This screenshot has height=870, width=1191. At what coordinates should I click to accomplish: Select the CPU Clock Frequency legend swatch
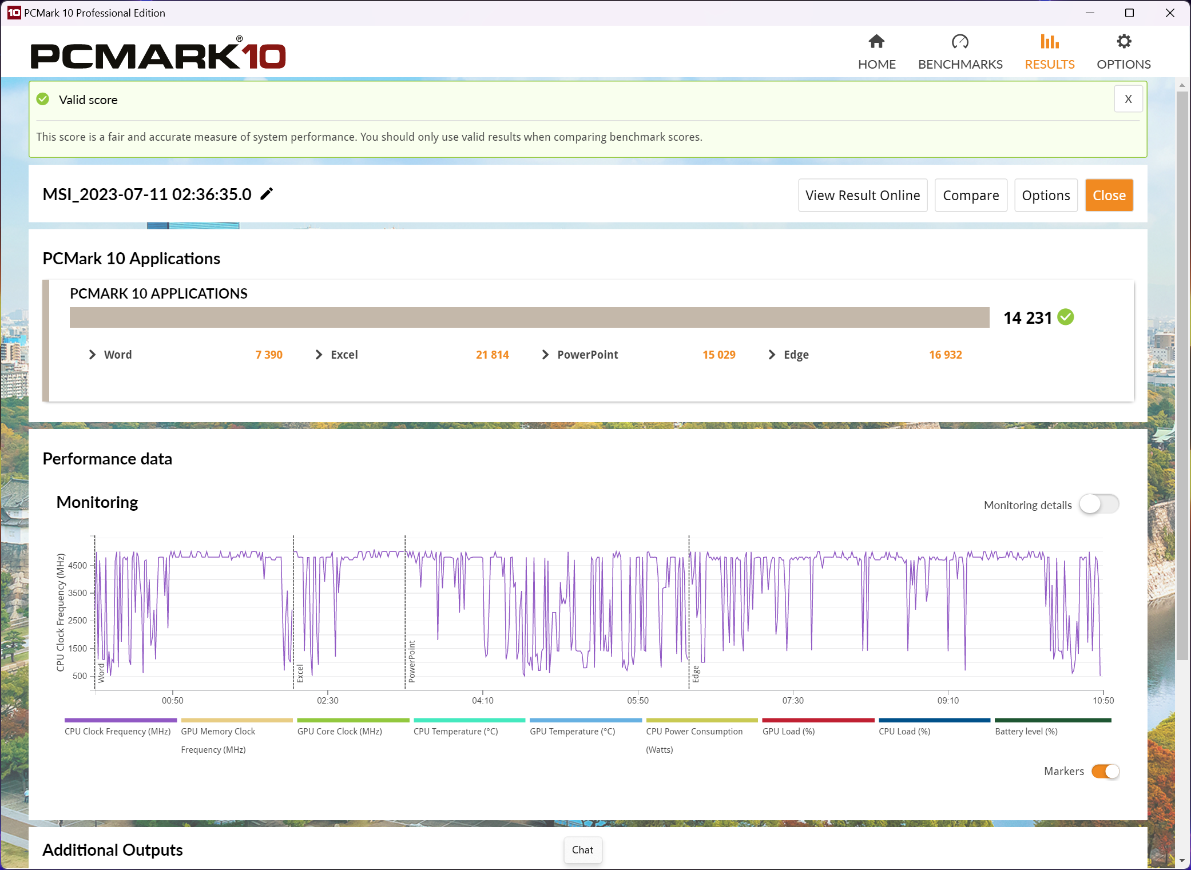[x=121, y=720]
